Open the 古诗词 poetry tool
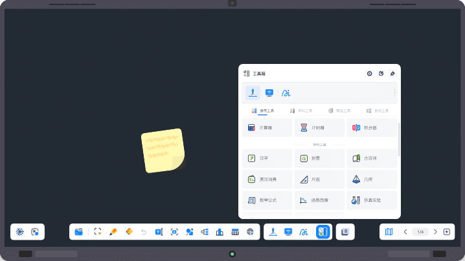The height and width of the screenshot is (261, 465). (371, 158)
